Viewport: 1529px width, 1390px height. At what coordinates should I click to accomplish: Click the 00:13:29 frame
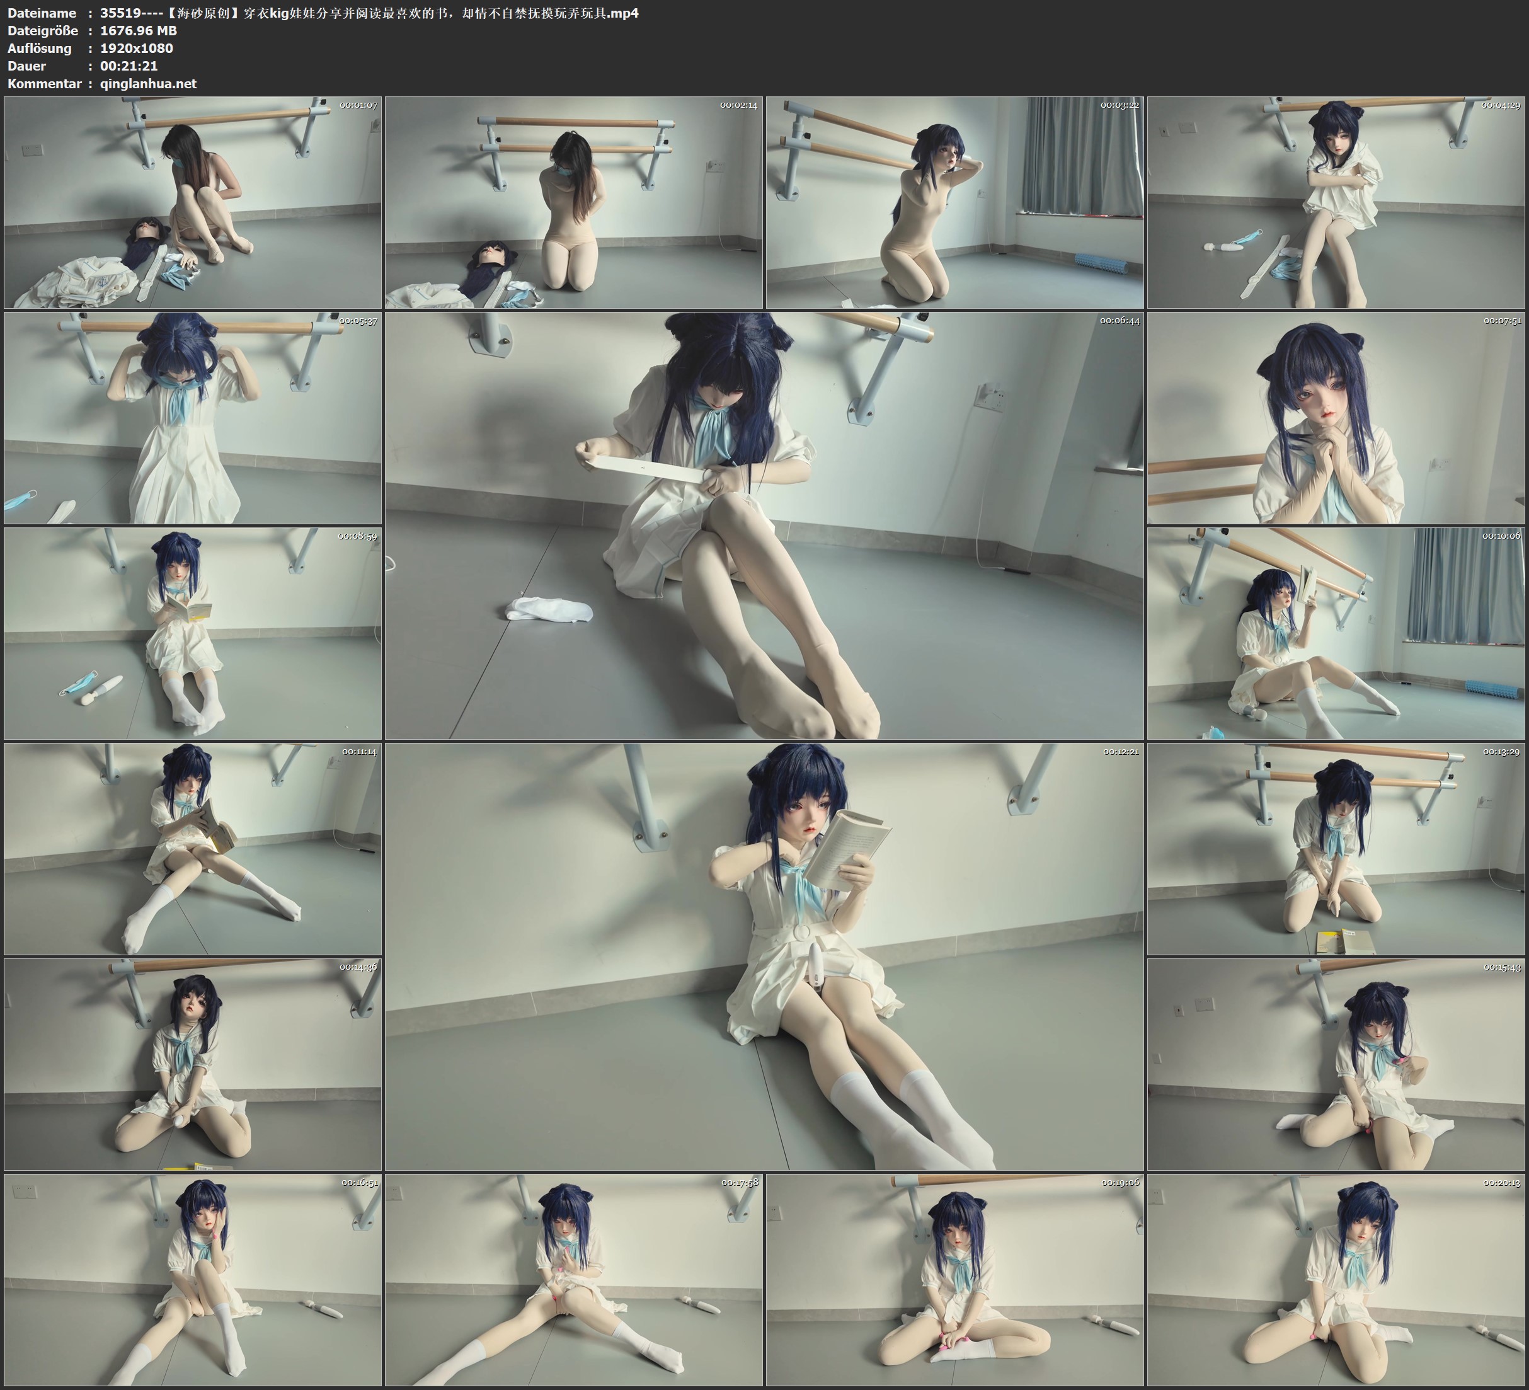tap(1336, 848)
